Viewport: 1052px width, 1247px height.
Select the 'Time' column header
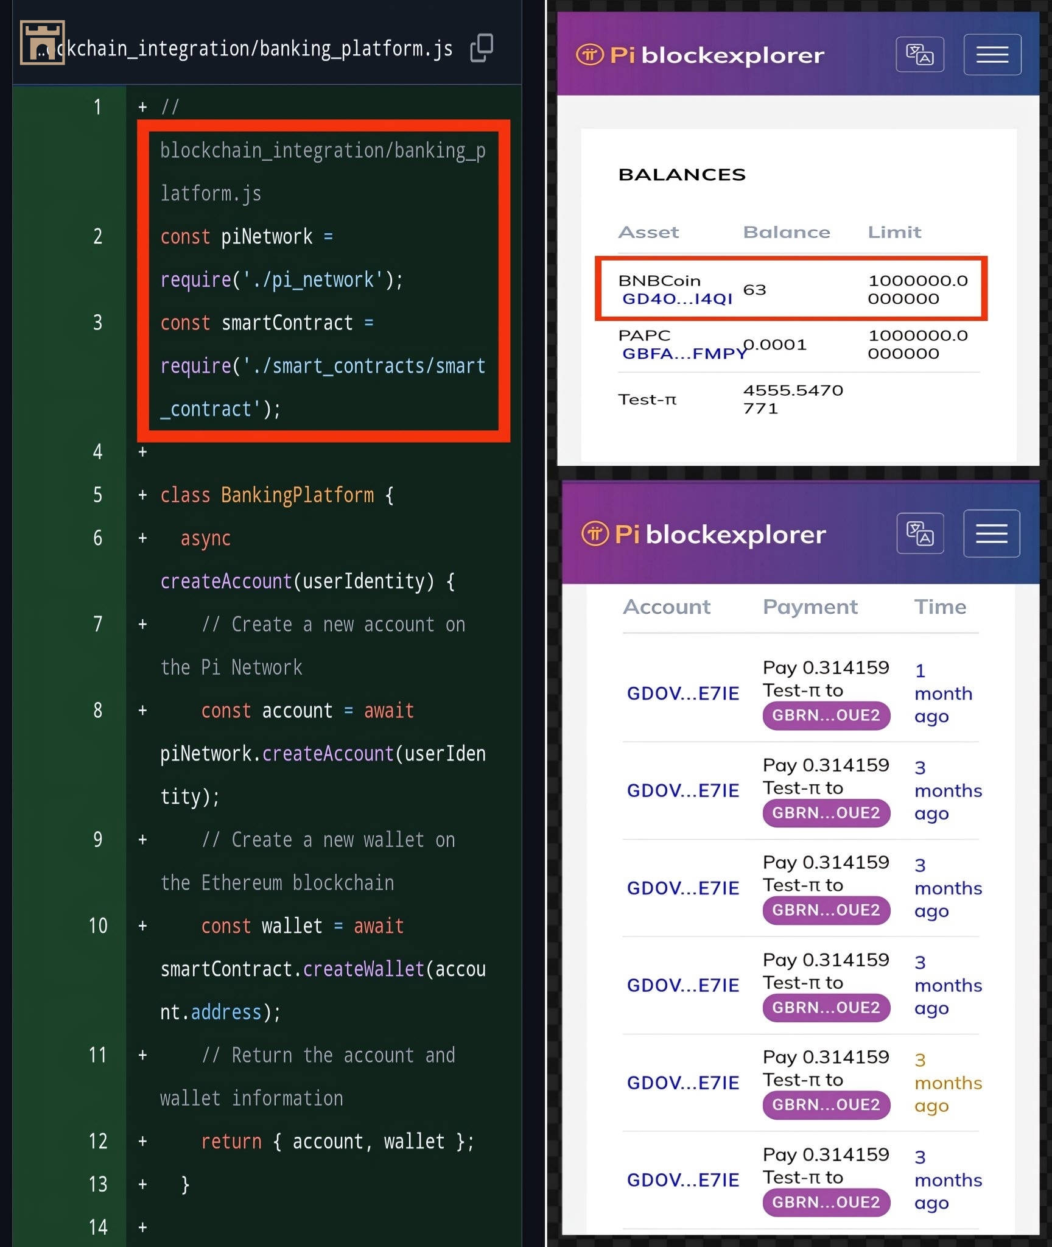point(940,606)
